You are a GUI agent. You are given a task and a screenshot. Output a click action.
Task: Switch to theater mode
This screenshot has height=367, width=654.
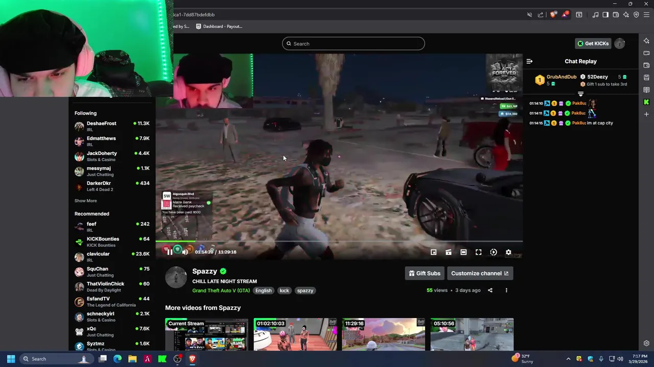(463, 252)
